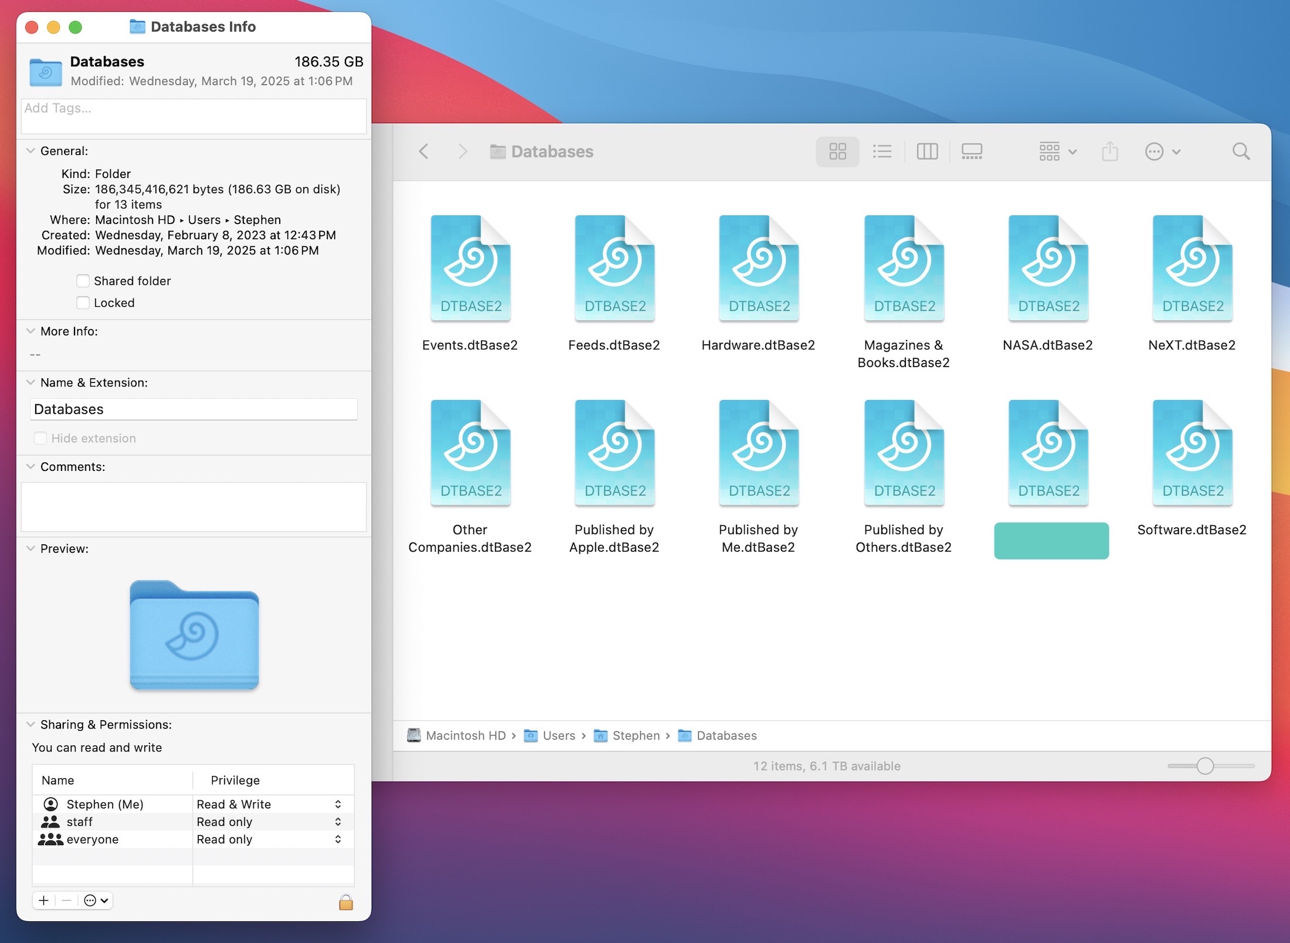Image resolution: width=1290 pixels, height=943 pixels.
Task: Click the DTBASE2 icon above the teal field
Action: [1048, 453]
